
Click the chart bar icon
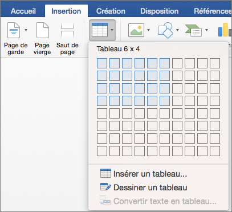pos(225,30)
